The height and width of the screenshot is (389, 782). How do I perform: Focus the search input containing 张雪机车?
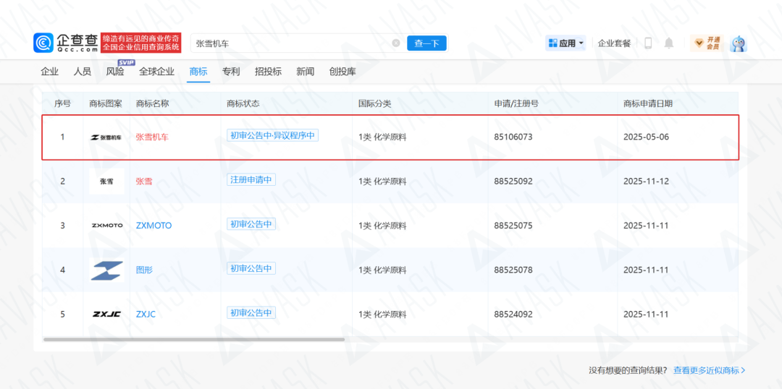pyautogui.click(x=292, y=43)
